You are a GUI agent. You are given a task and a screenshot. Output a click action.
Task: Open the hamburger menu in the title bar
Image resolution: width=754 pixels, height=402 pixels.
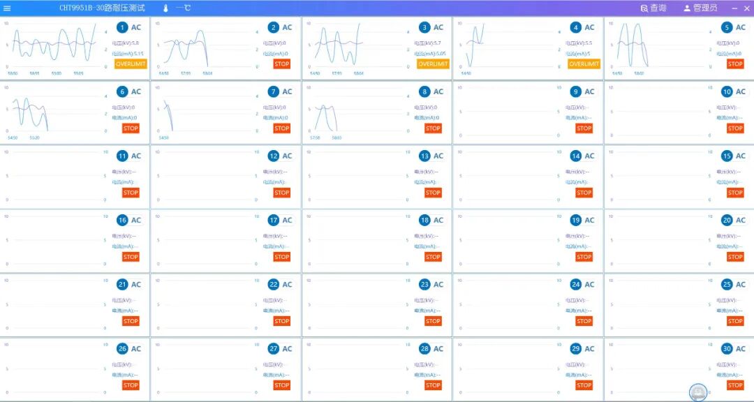pos(7,8)
